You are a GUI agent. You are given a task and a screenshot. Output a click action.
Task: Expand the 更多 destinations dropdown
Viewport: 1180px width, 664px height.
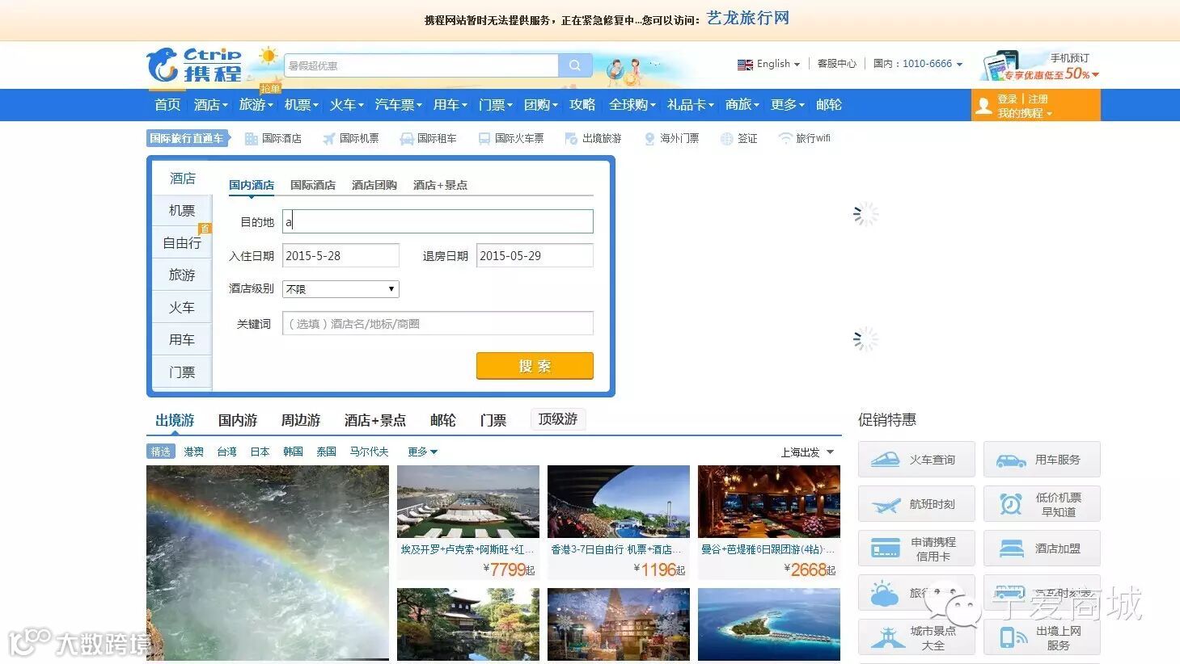click(422, 452)
